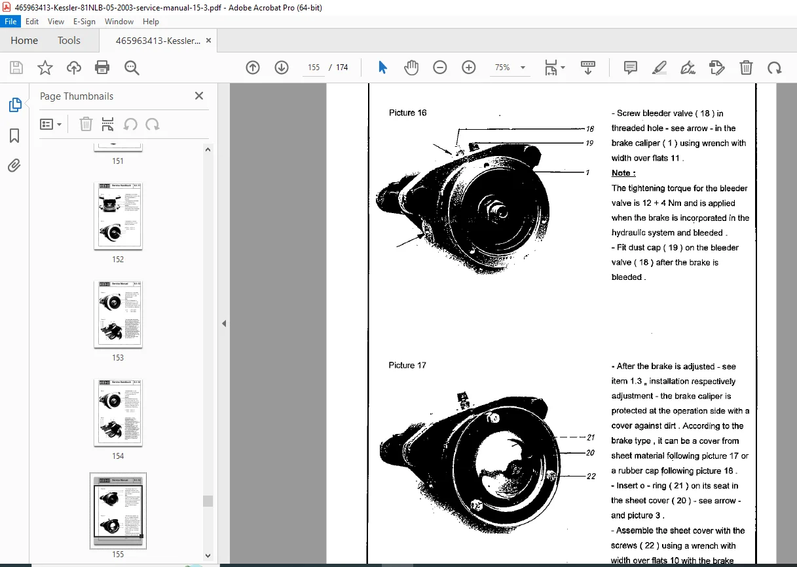Image resolution: width=797 pixels, height=567 pixels.
Task: Select the page 152 thumbnail
Action: [118, 216]
